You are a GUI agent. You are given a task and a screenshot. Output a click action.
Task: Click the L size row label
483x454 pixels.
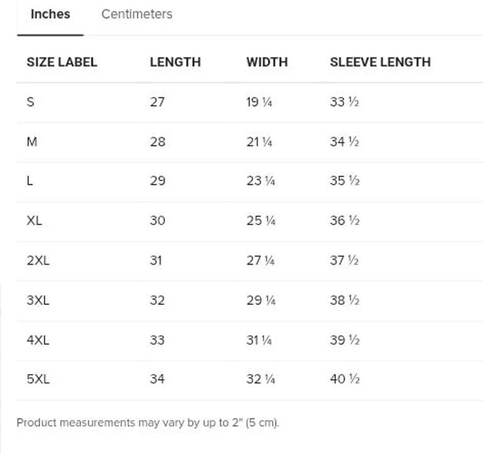30,181
